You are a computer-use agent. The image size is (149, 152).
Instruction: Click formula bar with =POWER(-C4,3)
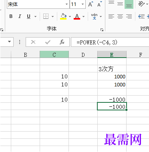(x=110, y=42)
